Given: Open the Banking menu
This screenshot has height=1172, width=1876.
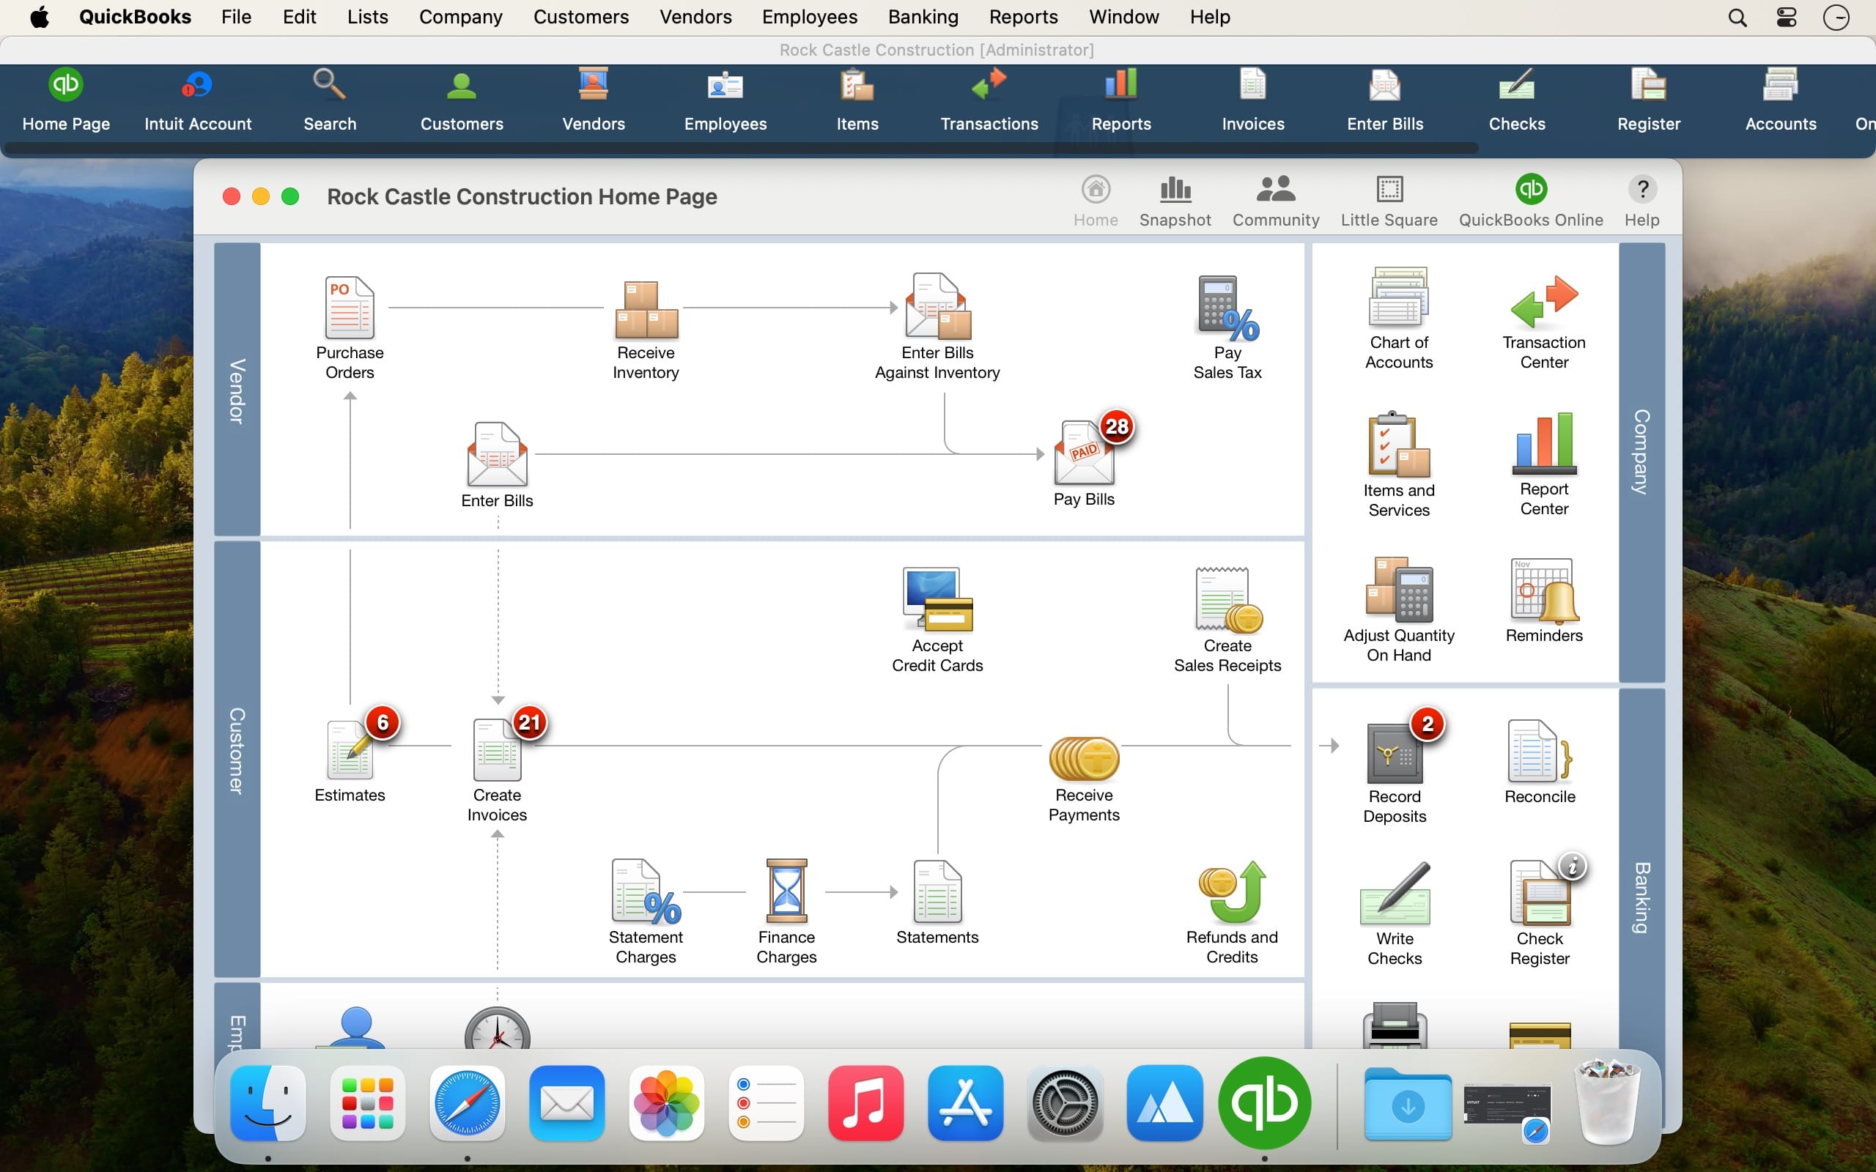Looking at the screenshot, I should click(x=923, y=17).
